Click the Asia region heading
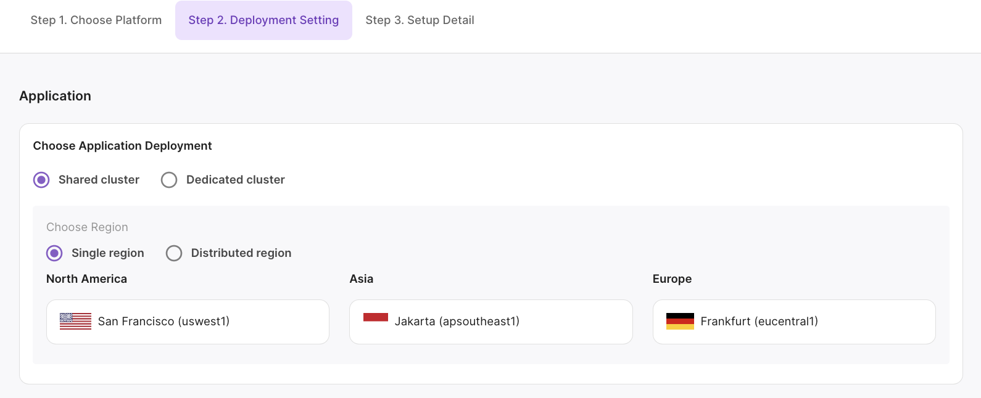 click(362, 279)
